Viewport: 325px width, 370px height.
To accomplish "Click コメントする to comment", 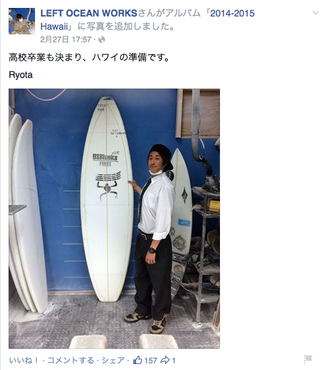I will [71, 360].
